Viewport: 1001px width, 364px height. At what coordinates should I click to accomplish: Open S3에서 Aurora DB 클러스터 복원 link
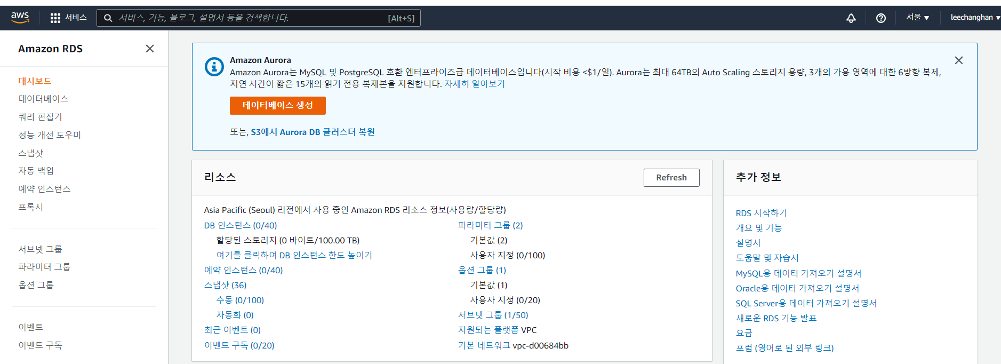[x=313, y=132]
